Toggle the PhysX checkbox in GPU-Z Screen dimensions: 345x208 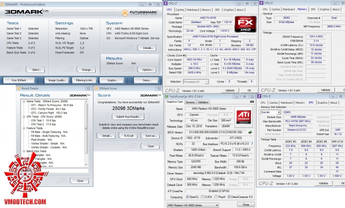[216, 197]
